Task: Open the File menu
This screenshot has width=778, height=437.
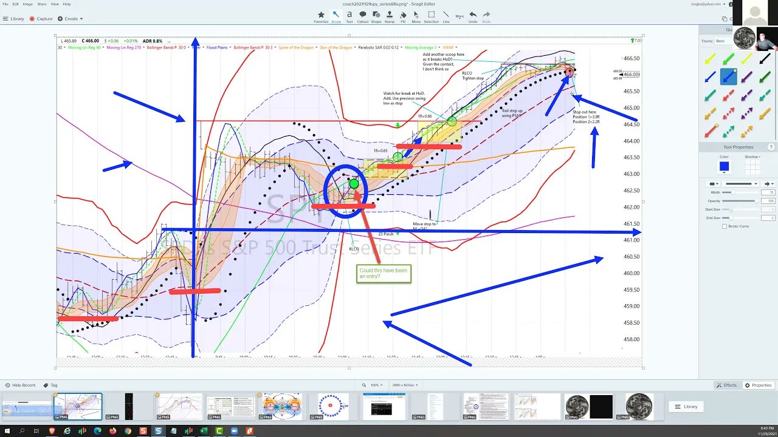Action: point(5,4)
